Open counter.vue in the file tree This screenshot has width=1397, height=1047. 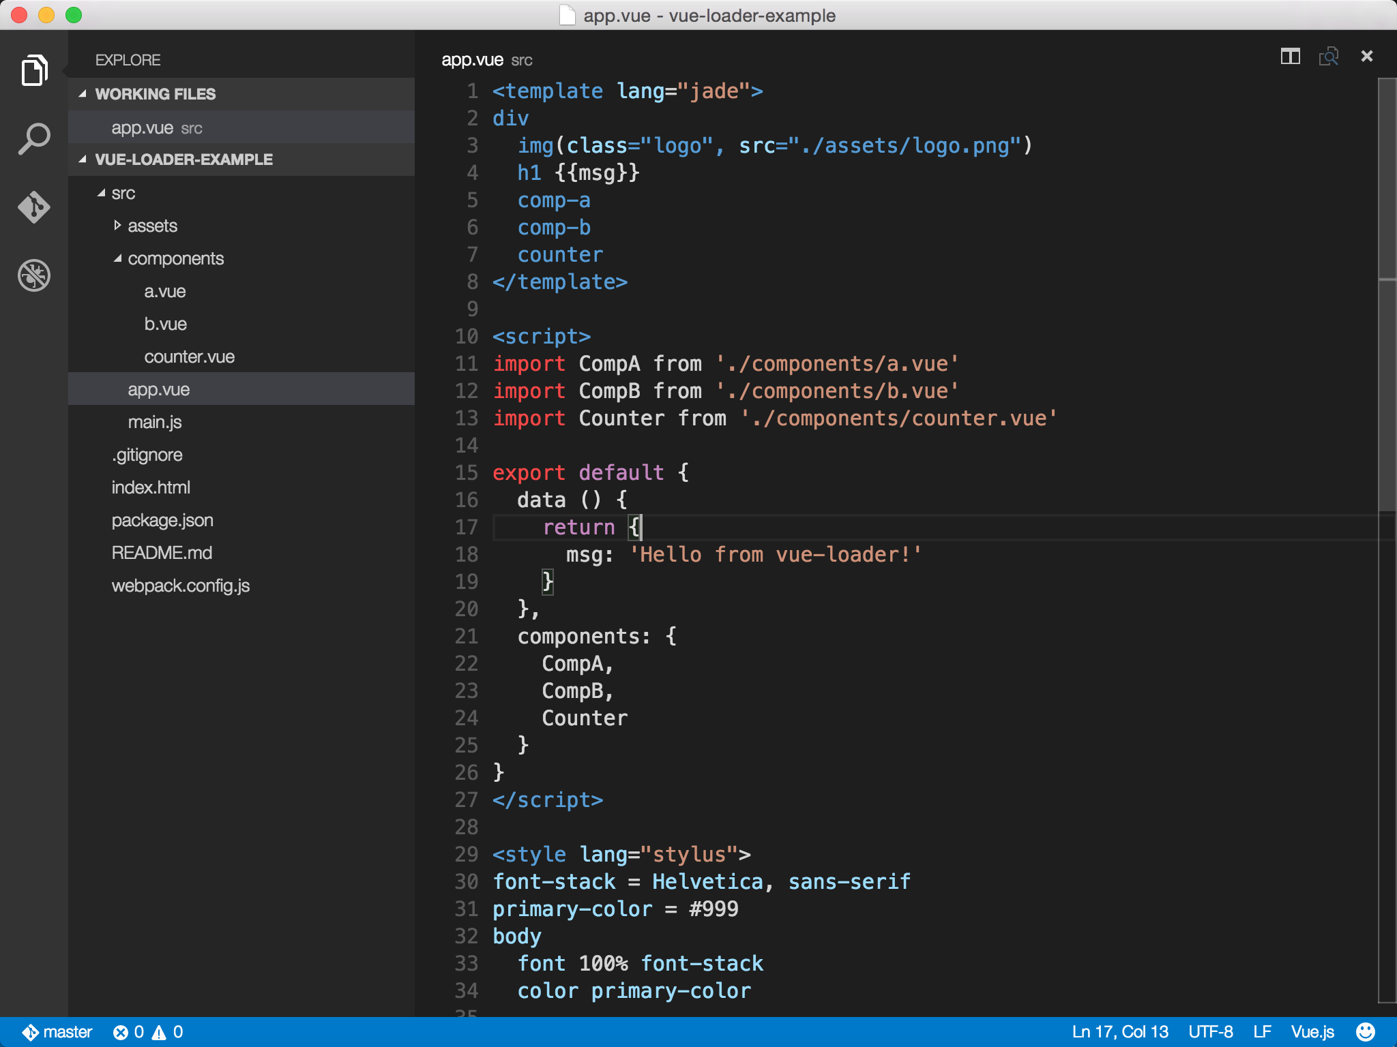tap(189, 356)
